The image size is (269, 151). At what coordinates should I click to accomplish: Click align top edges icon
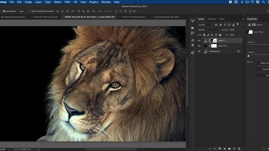tap(79, 11)
